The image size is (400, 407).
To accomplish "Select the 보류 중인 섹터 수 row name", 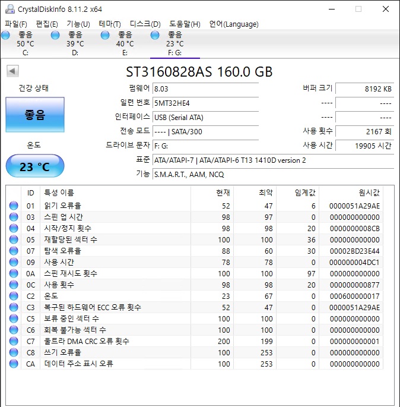I will pos(72,318).
